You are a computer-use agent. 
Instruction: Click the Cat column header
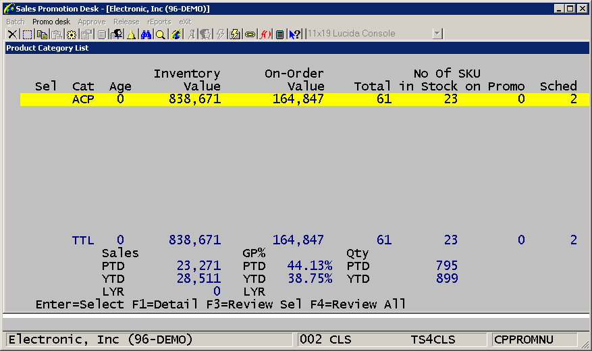83,86
